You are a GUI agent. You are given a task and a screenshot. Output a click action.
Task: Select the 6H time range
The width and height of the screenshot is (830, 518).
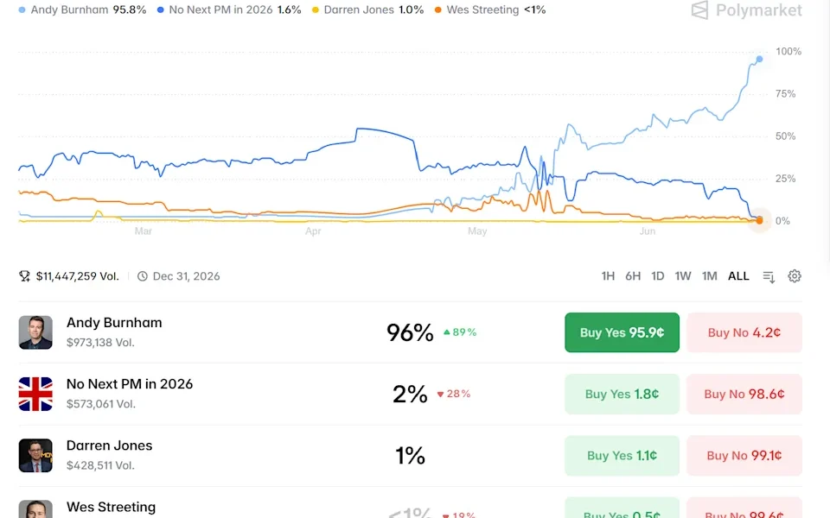coord(633,276)
